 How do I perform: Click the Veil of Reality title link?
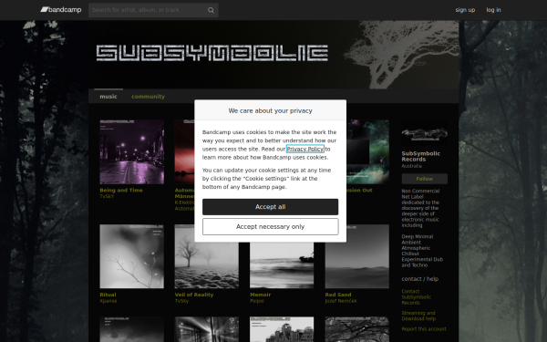pos(194,295)
